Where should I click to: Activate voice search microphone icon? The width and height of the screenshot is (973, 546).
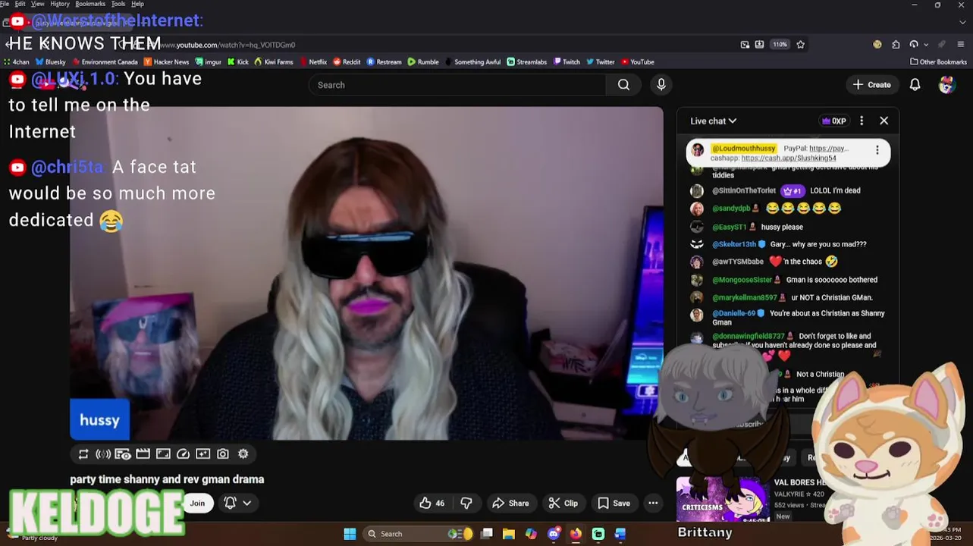click(661, 85)
